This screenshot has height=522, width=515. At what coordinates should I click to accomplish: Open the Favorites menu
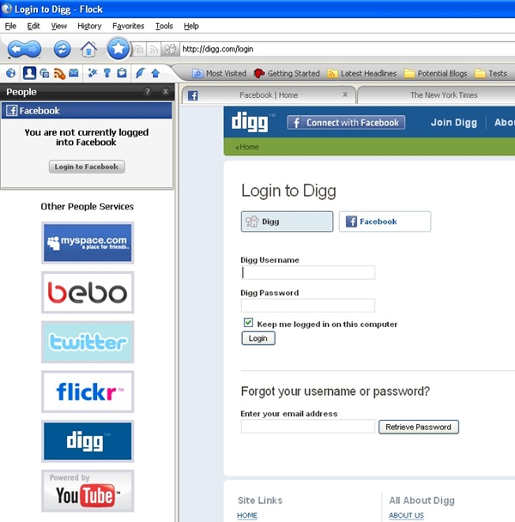click(128, 27)
